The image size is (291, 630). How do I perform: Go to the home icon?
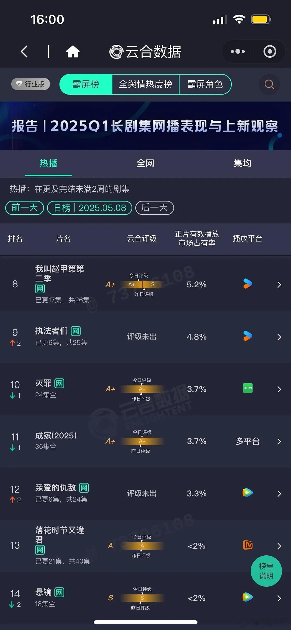[73, 51]
